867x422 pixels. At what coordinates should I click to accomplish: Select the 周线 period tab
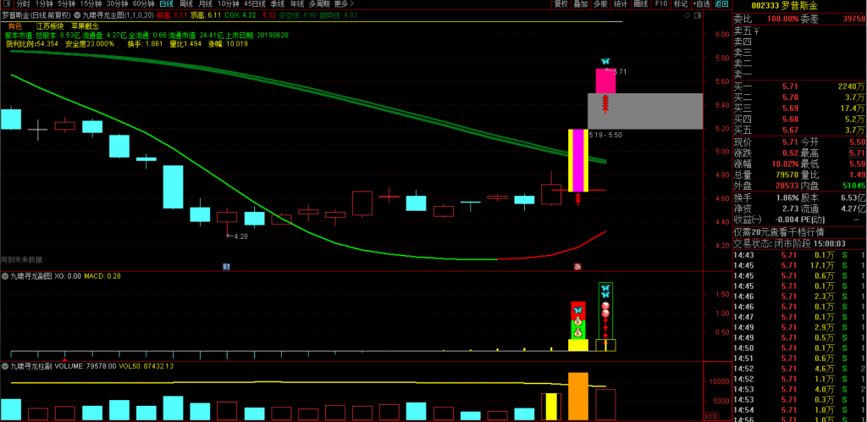[x=186, y=4]
